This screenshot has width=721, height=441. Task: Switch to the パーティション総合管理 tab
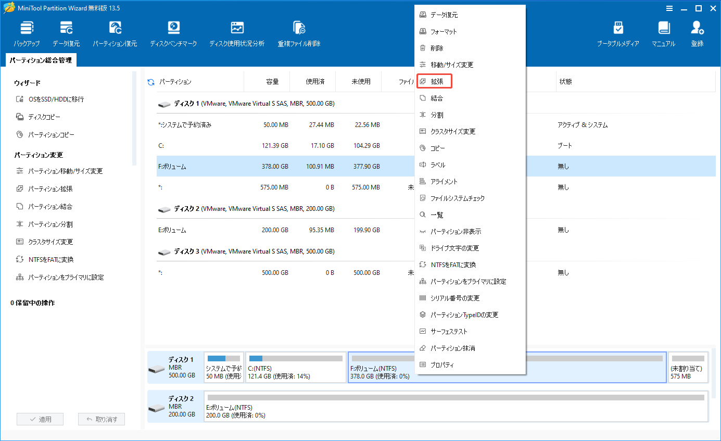click(x=42, y=60)
